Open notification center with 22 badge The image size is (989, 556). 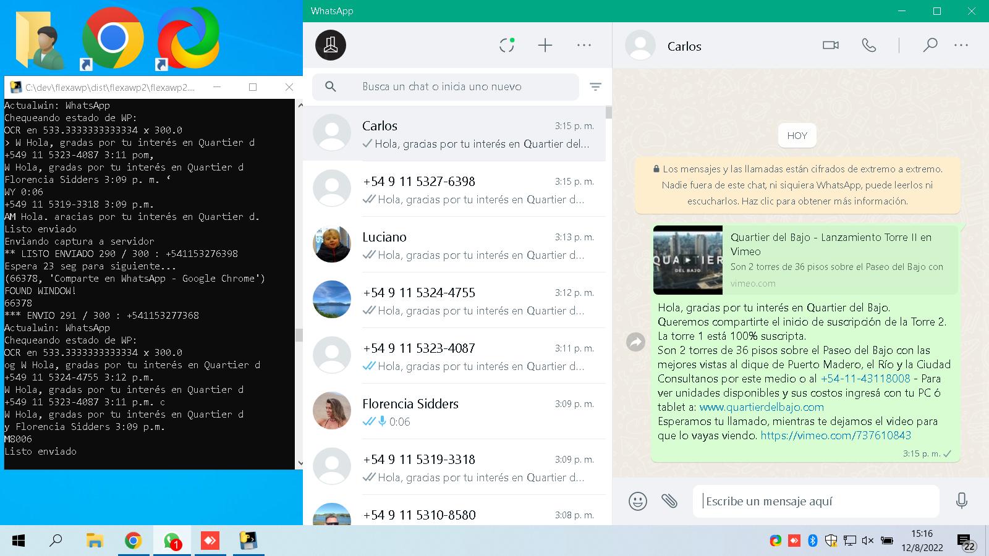pos(967,542)
